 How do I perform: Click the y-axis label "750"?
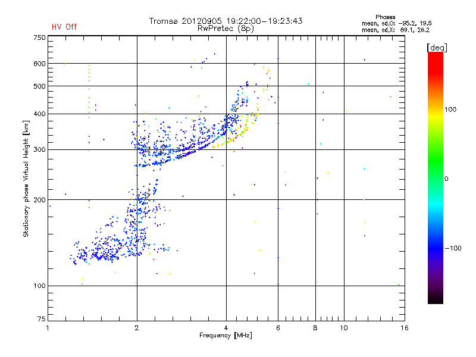(39, 37)
